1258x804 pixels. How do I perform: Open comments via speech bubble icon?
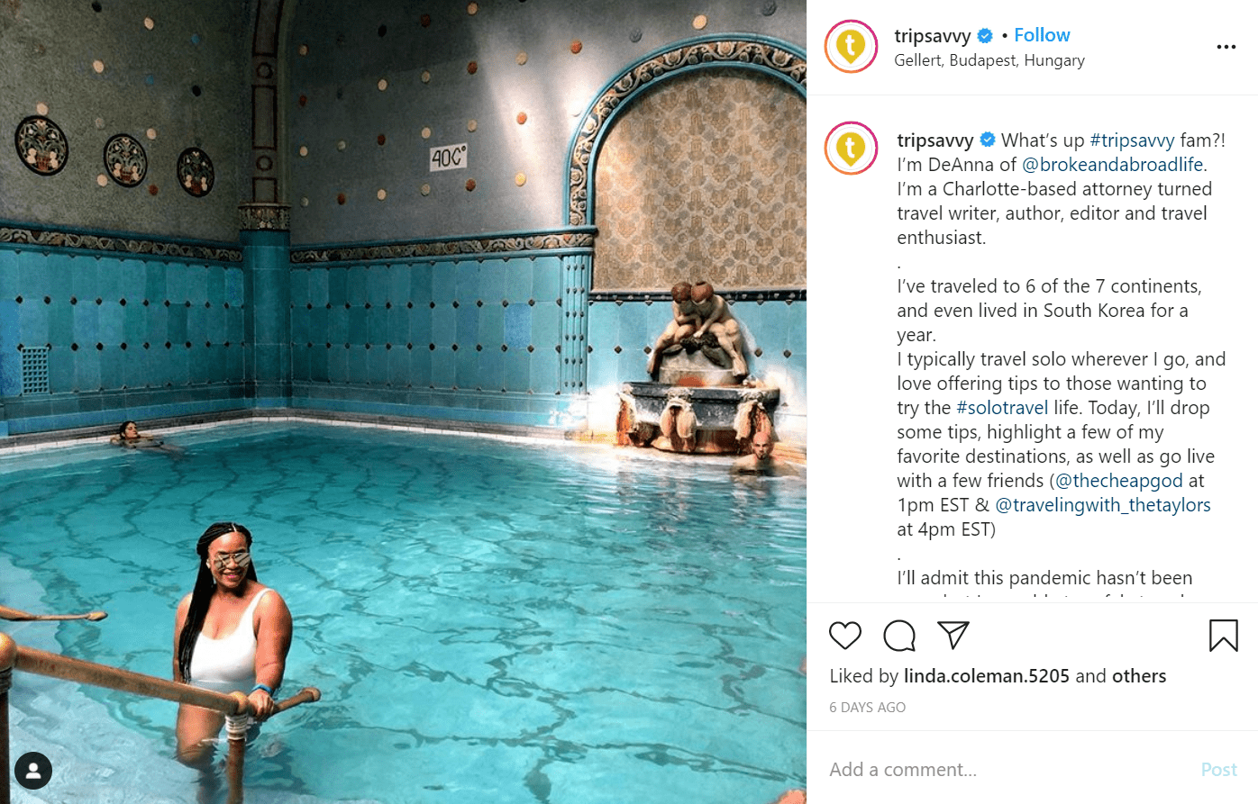[899, 636]
